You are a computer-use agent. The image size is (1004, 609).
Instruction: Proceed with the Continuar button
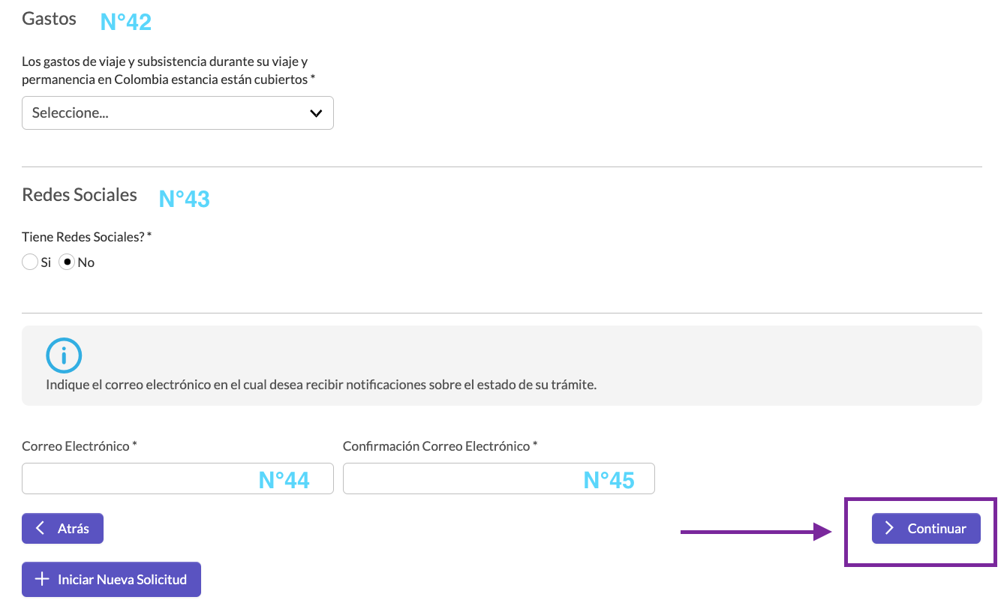point(926,529)
